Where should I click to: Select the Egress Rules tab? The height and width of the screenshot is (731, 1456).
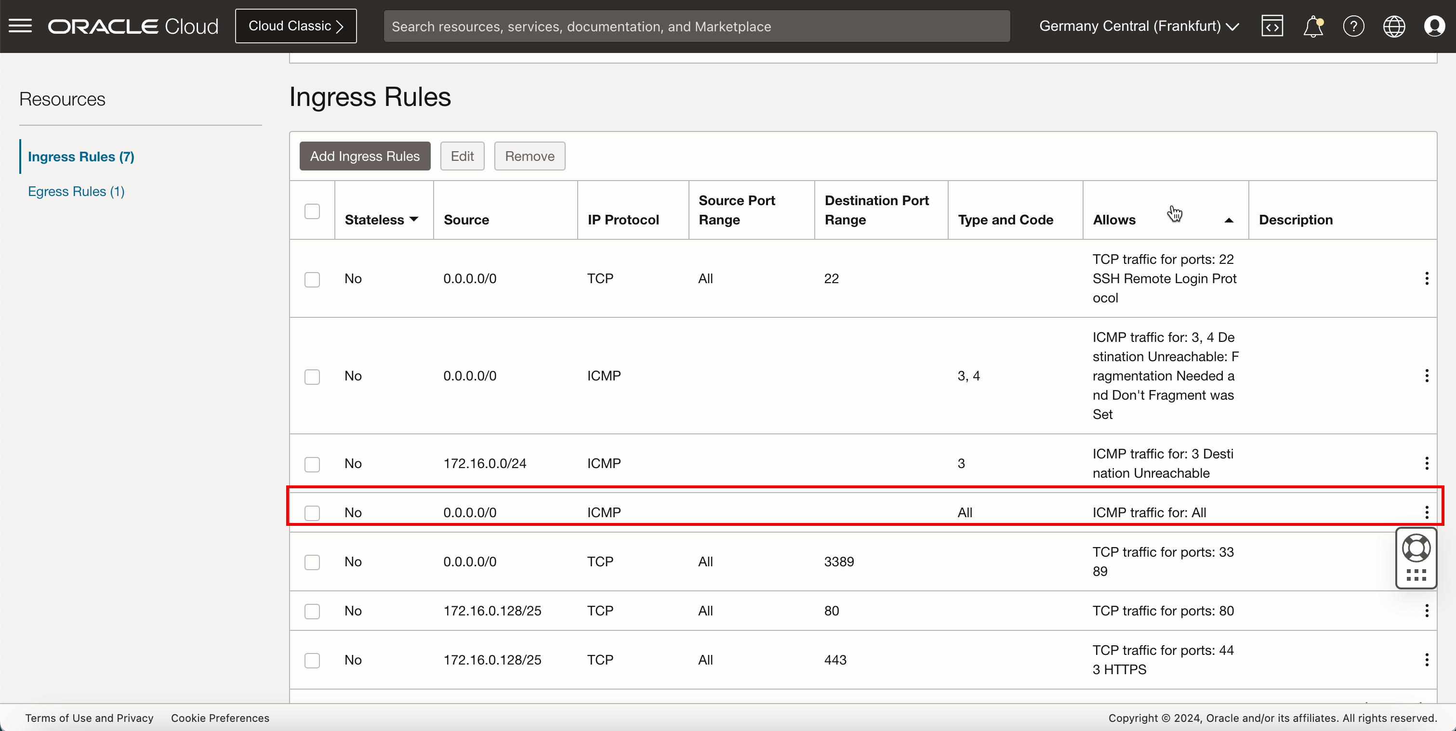tap(77, 191)
